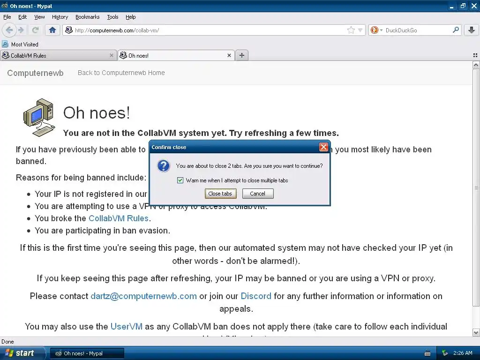Screen dimensions: 480x360
Task: Uncheck Warn me when closing multiple tabs
Action: click(x=180, y=180)
